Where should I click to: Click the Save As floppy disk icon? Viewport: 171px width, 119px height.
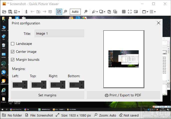tap(10, 12)
